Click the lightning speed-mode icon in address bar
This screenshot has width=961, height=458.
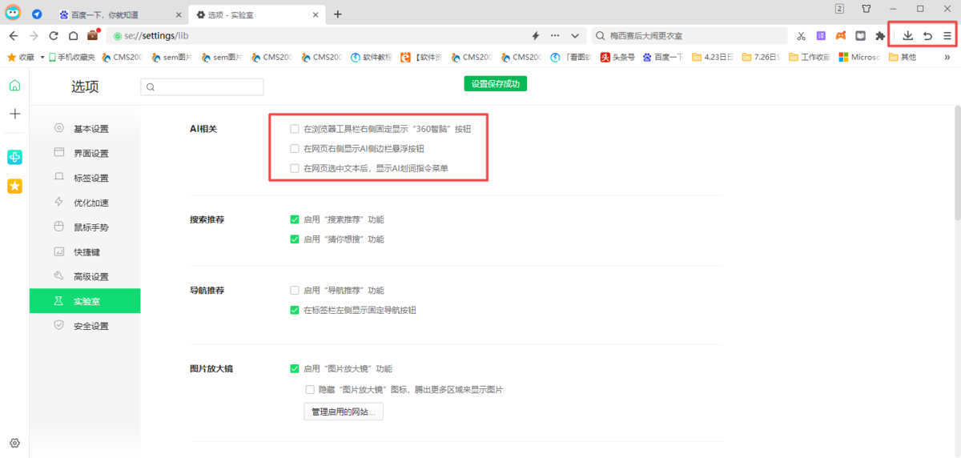pos(536,36)
